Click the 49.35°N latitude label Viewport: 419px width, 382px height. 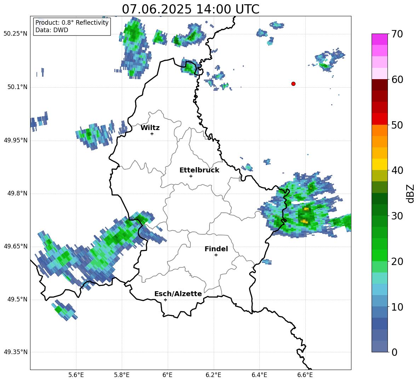click(x=16, y=352)
